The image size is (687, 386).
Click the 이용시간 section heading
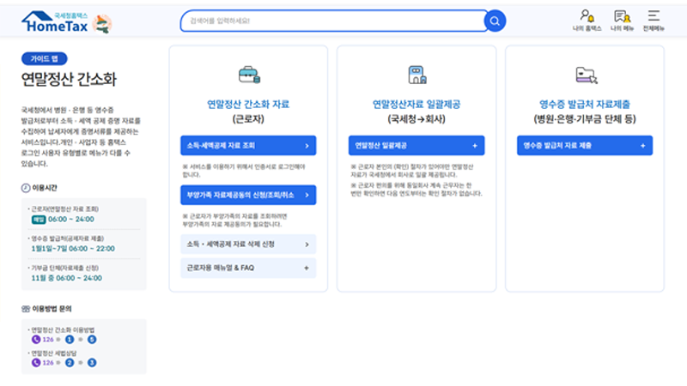click(45, 188)
